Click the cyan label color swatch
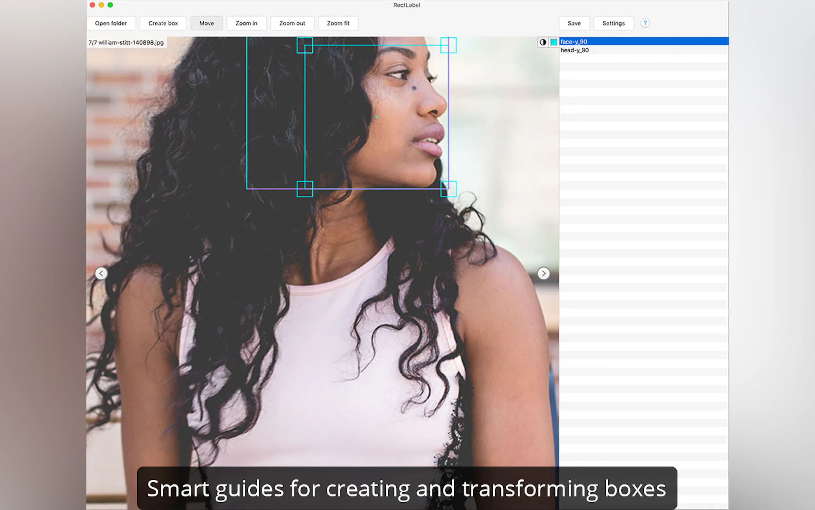Image resolution: width=815 pixels, height=510 pixels. pyautogui.click(x=553, y=42)
